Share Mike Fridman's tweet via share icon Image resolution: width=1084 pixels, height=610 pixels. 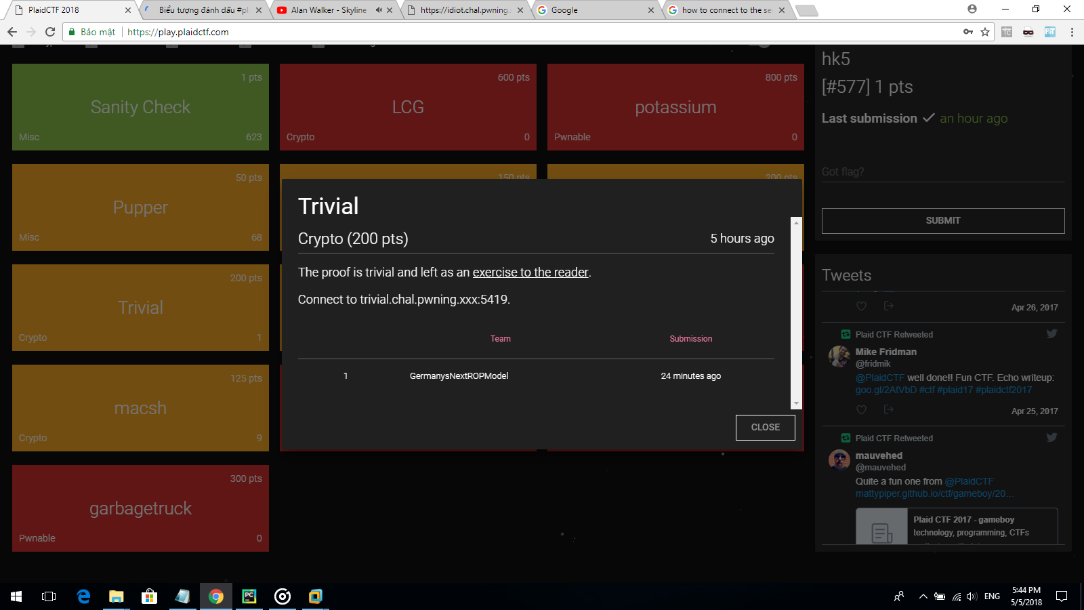(x=888, y=410)
